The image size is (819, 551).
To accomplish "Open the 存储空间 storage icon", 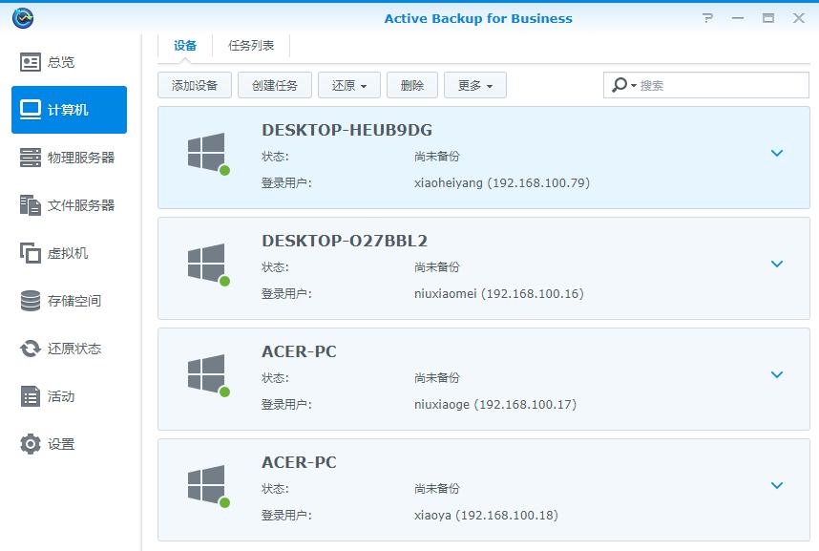I will coord(31,301).
